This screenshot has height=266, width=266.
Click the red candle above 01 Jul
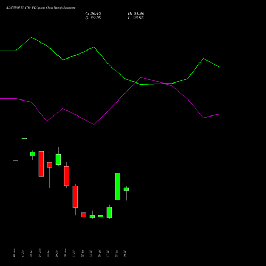click(x=75, y=197)
